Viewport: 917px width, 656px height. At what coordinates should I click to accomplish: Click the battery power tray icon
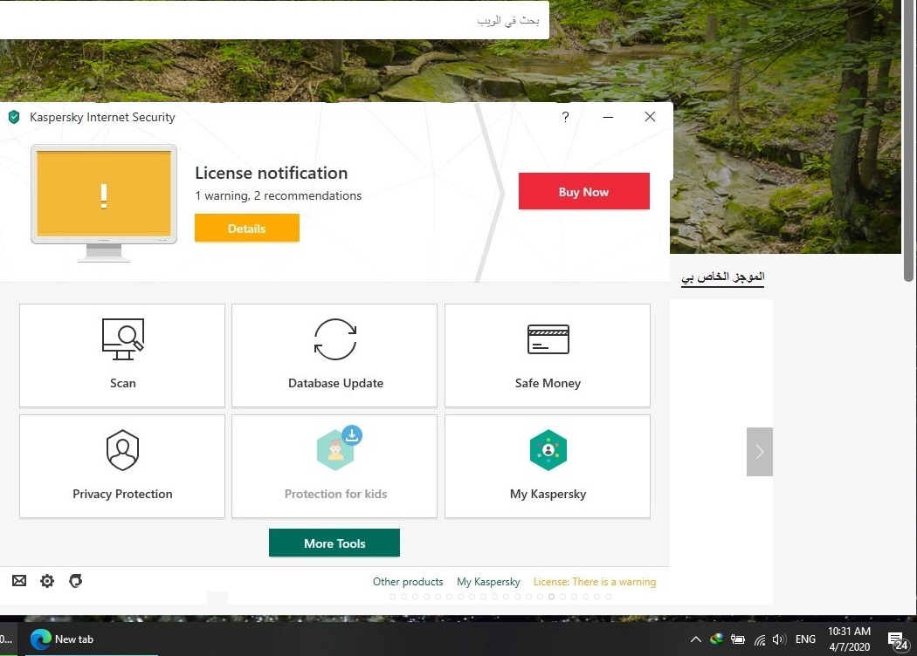point(737,639)
